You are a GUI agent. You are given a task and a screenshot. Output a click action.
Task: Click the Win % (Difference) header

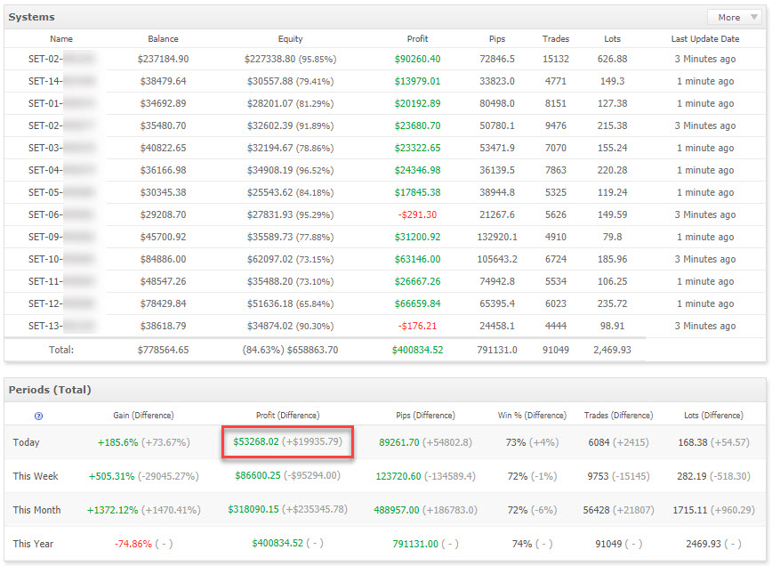tap(532, 416)
